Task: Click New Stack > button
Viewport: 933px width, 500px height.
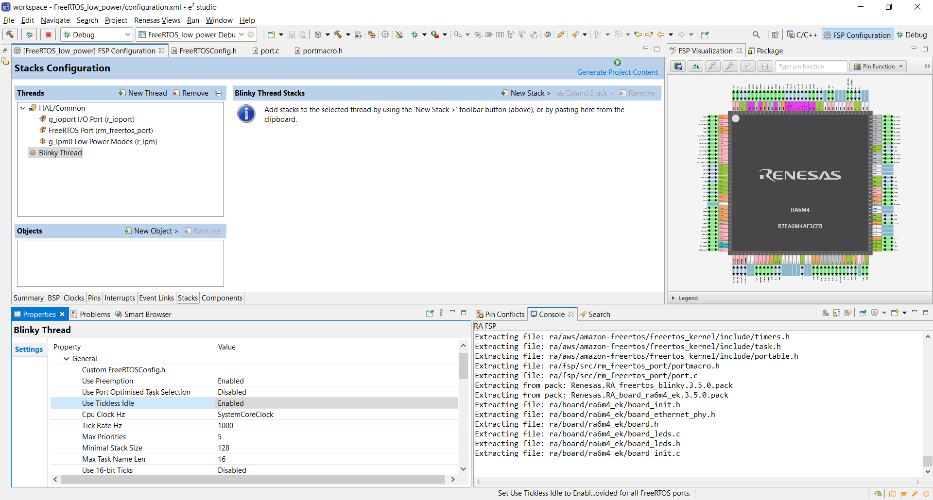Action: [x=526, y=93]
